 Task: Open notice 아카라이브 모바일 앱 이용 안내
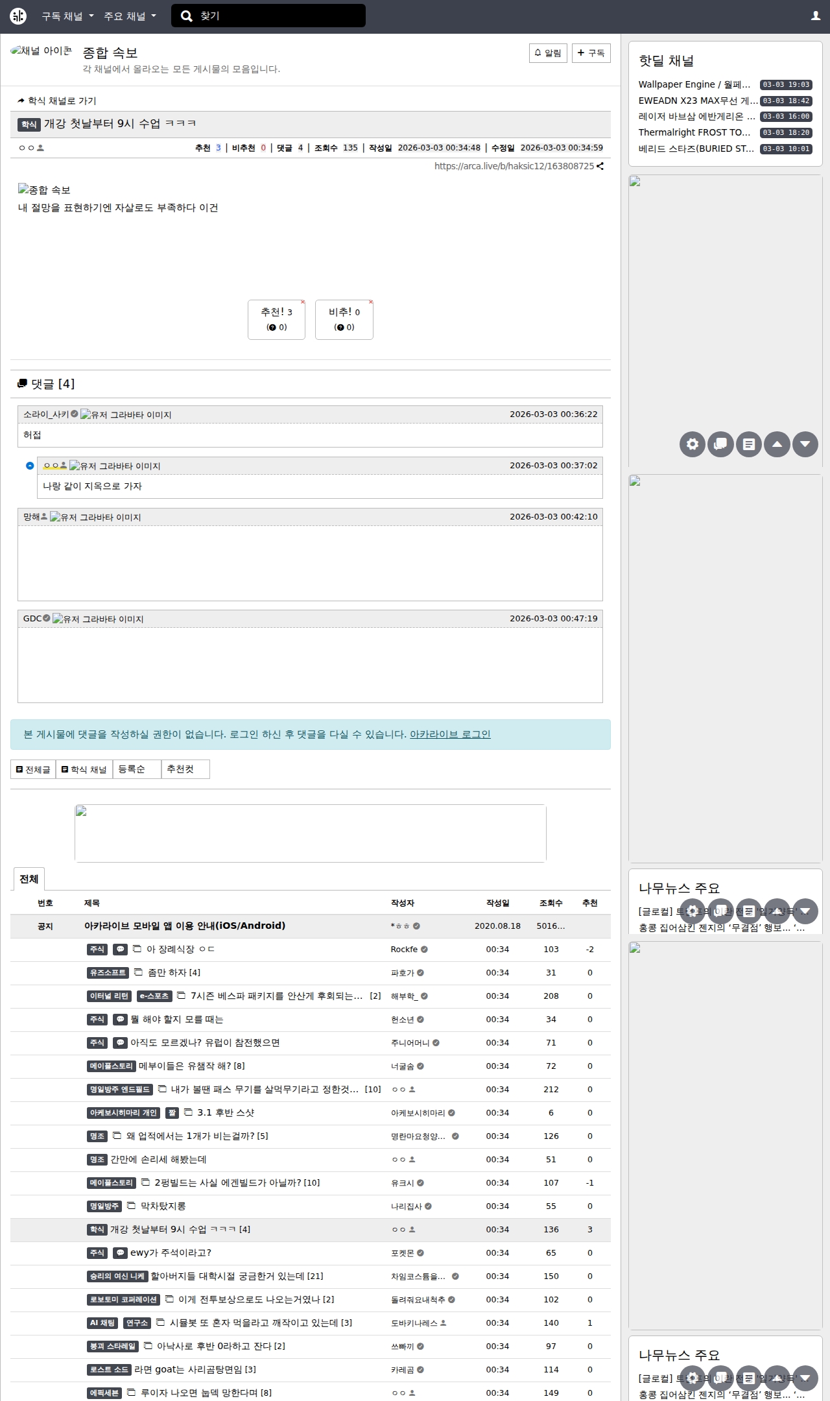click(x=185, y=926)
